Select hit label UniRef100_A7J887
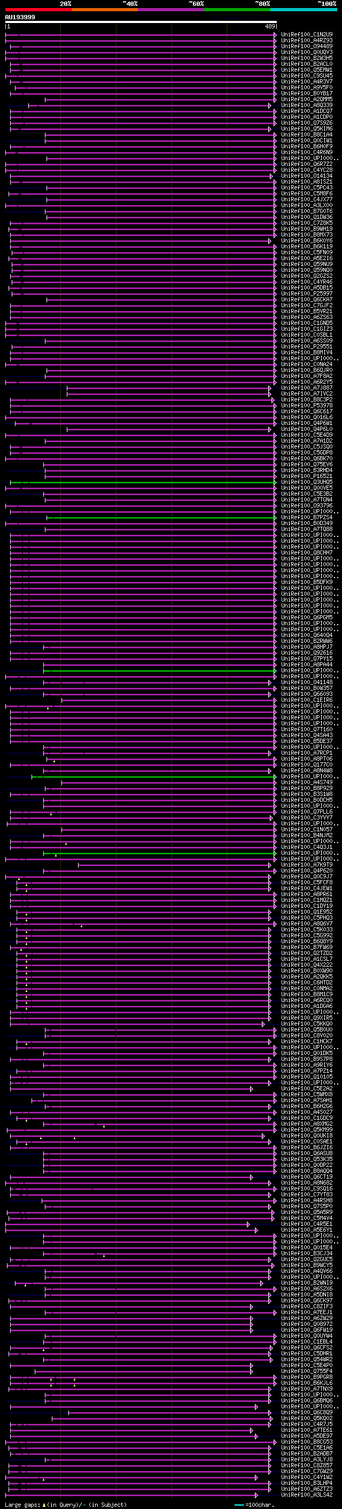This screenshot has height=1509, width=342. pyautogui.click(x=307, y=388)
